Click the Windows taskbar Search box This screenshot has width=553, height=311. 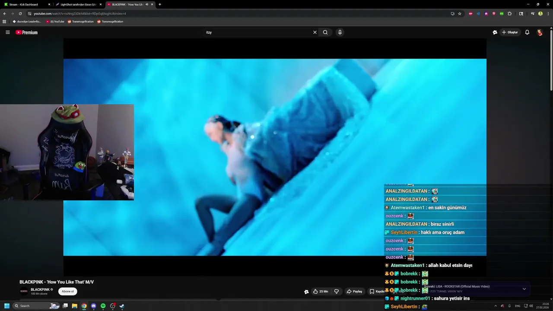[36, 306]
